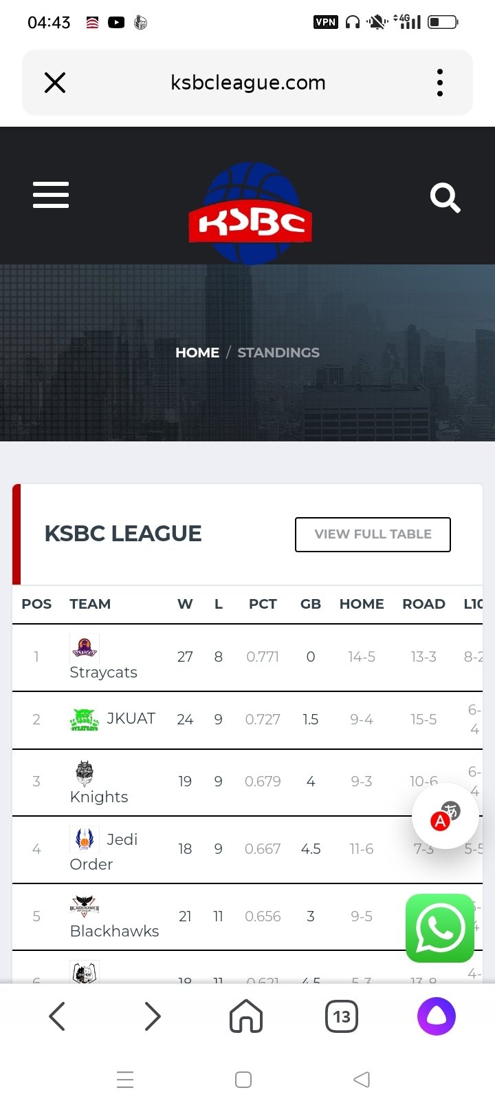Sort standings by the PCT column header

click(263, 604)
